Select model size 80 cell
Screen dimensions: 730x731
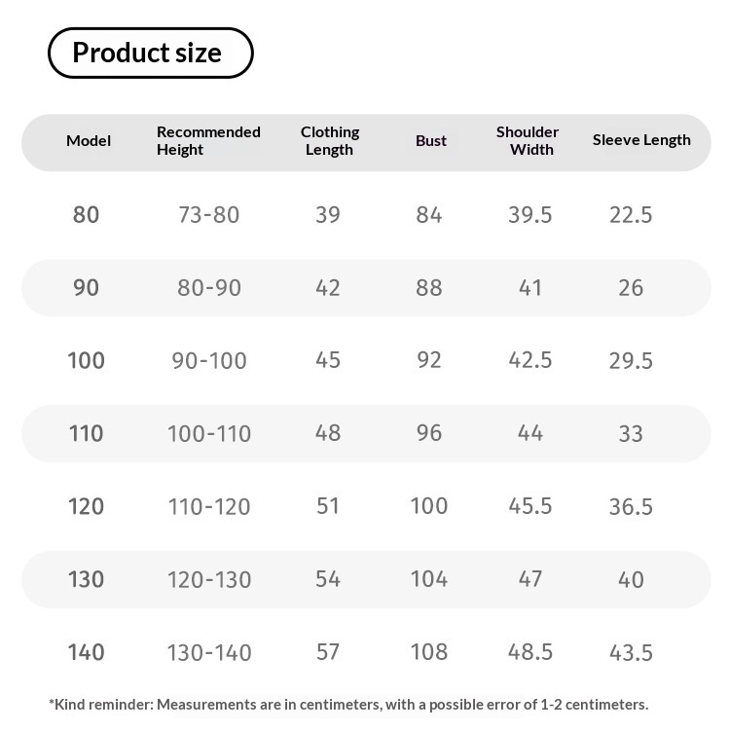point(87,215)
